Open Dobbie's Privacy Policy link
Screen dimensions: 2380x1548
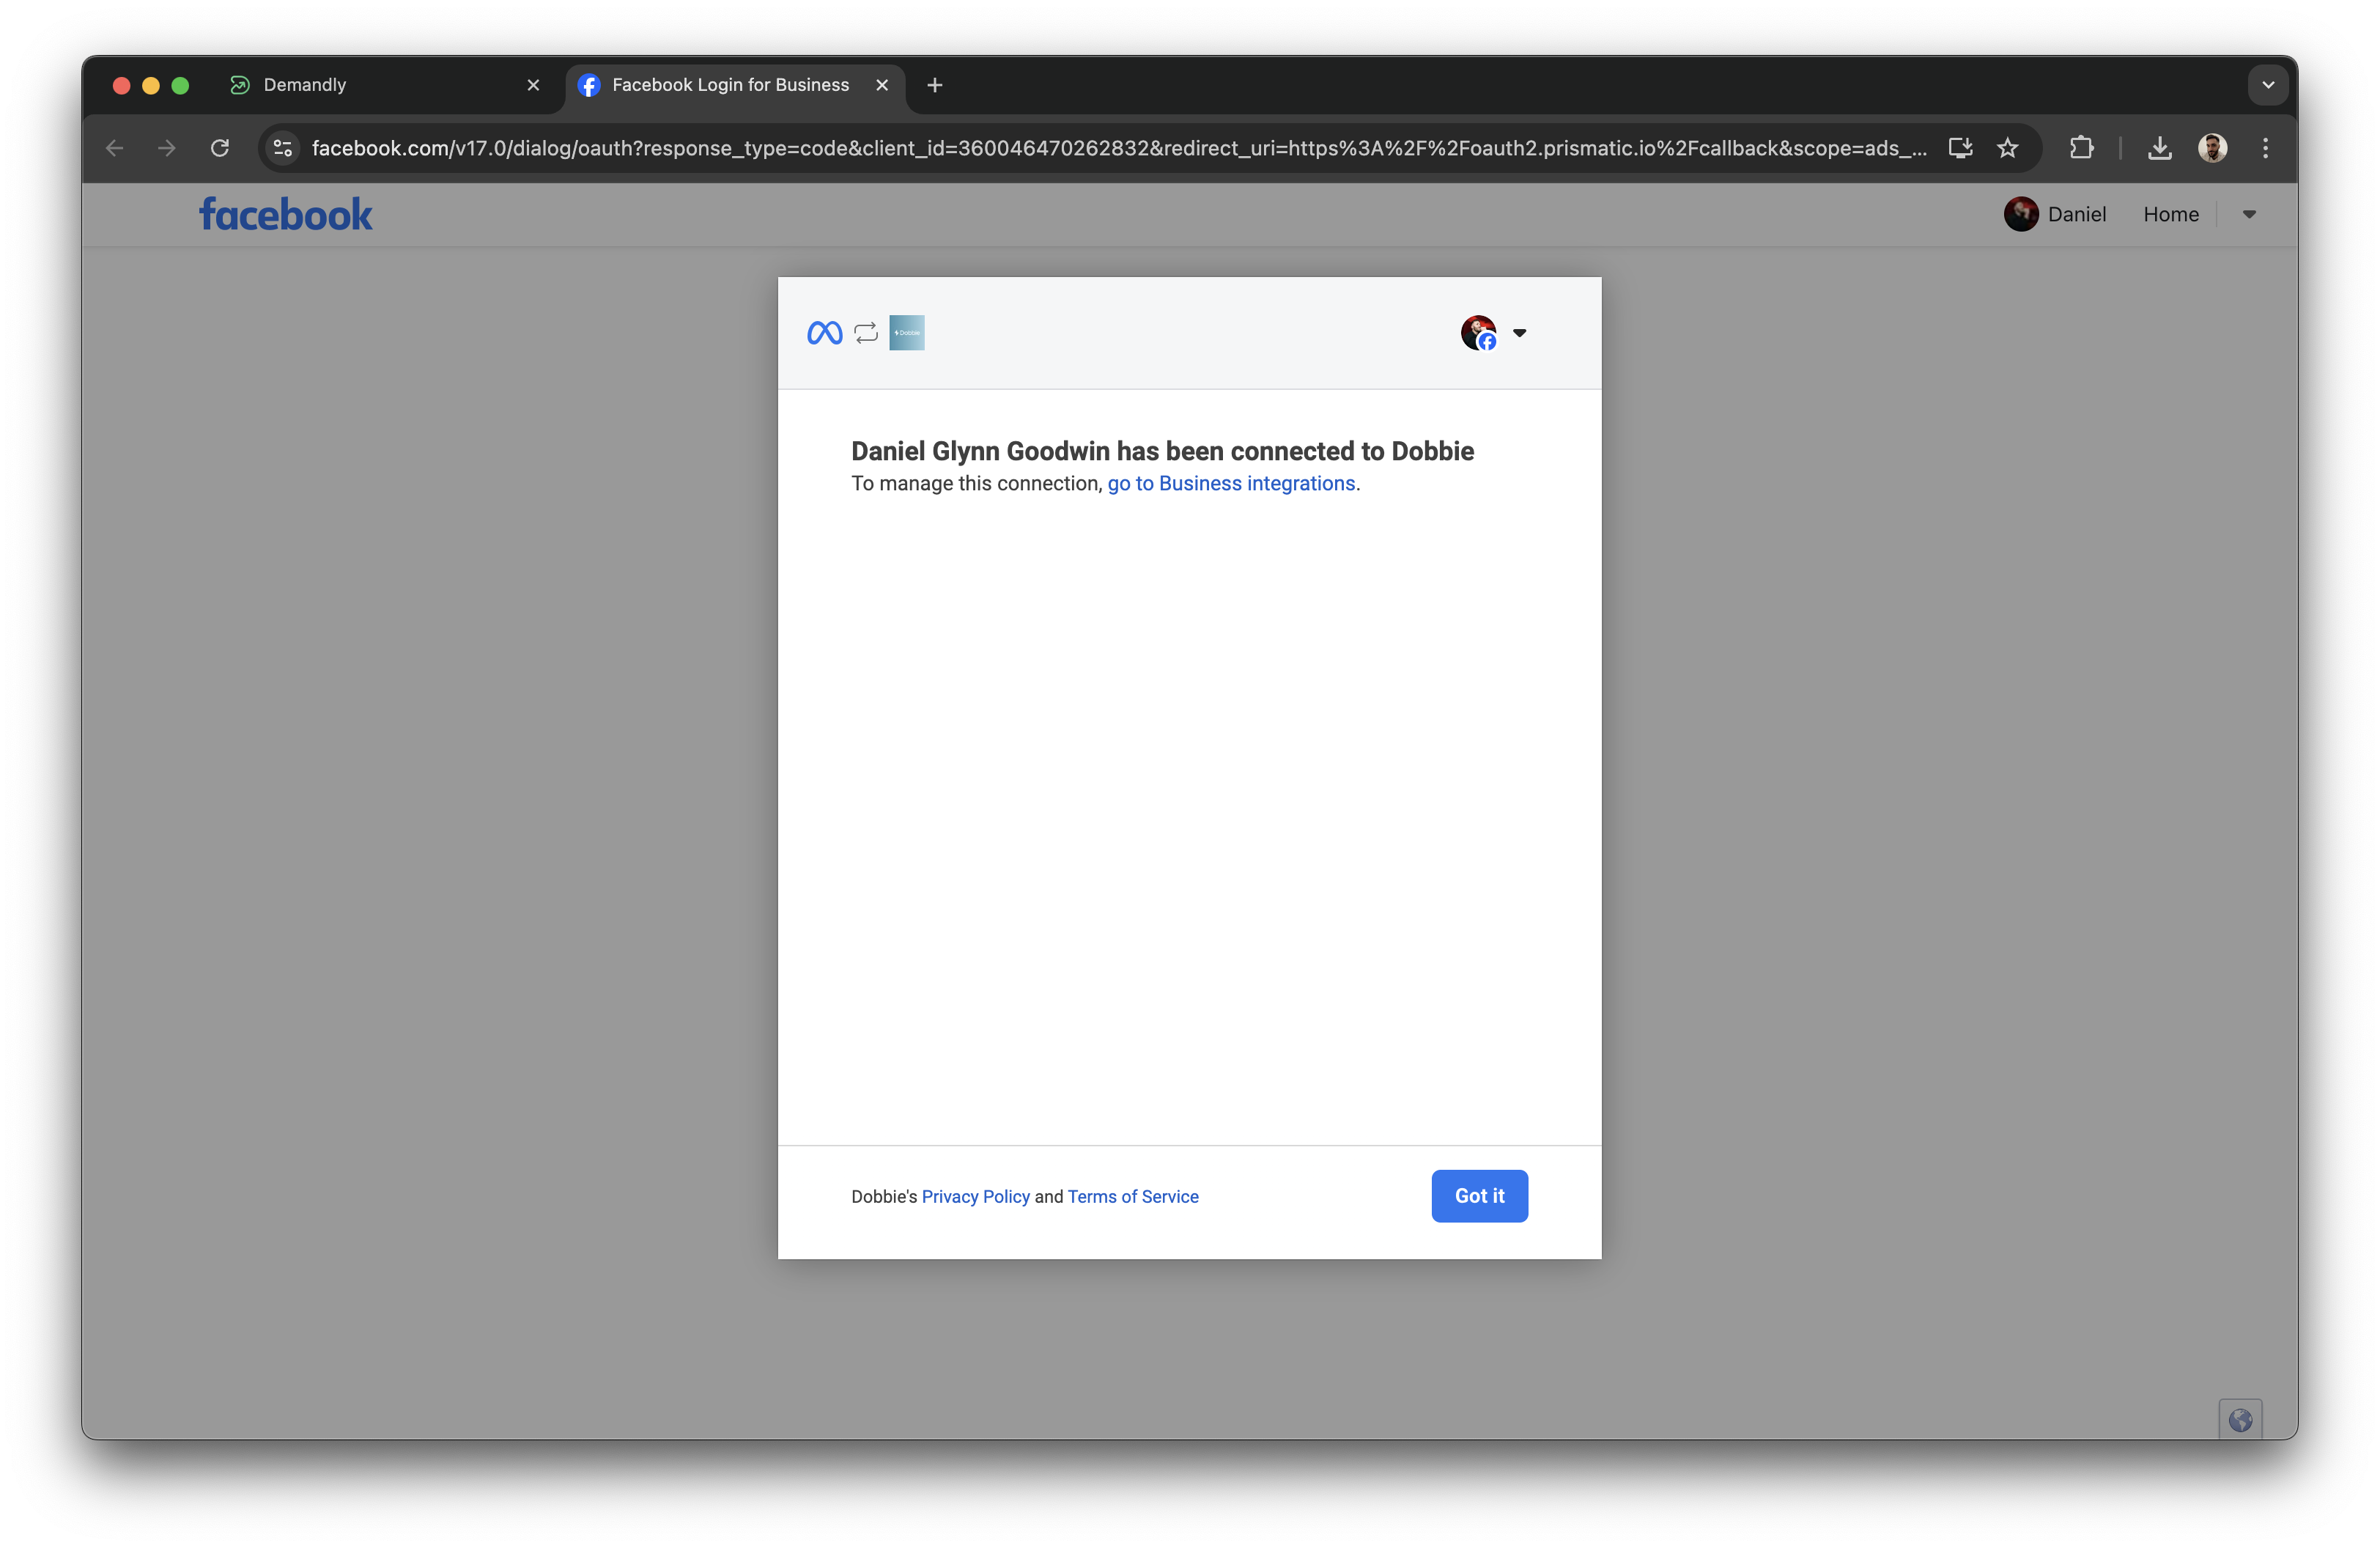point(975,1197)
